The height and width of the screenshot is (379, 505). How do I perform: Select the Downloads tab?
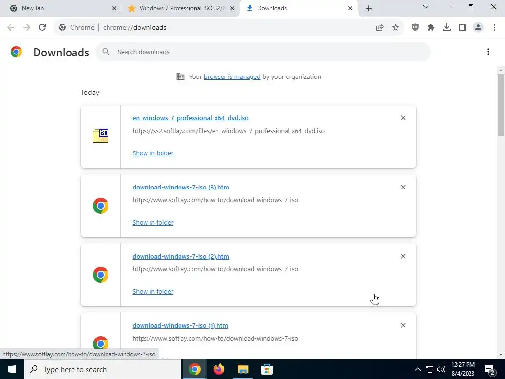click(x=299, y=8)
